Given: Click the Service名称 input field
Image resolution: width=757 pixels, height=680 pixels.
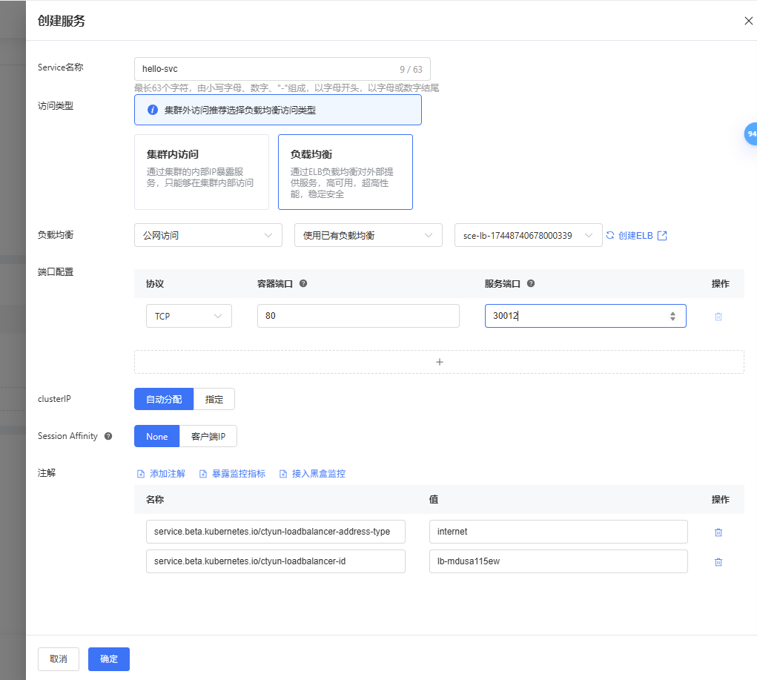Looking at the screenshot, I should click(x=267, y=69).
